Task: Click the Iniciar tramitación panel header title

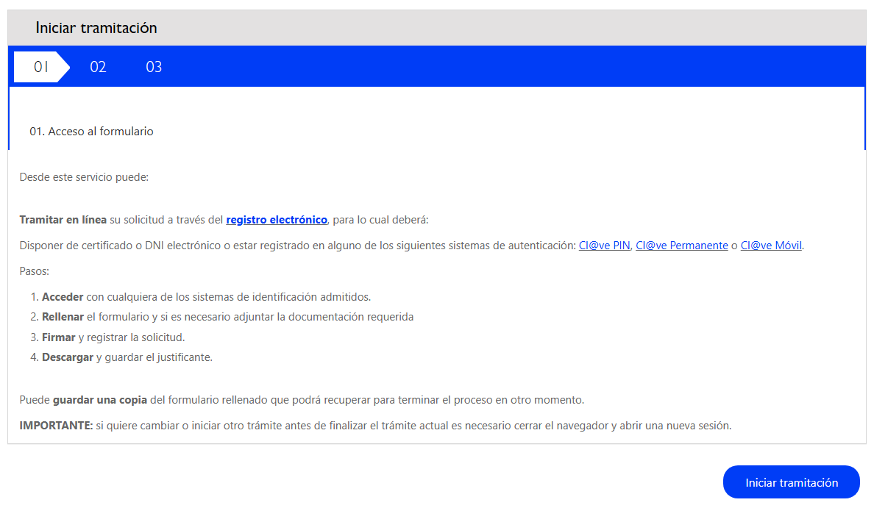Action: pos(96,28)
